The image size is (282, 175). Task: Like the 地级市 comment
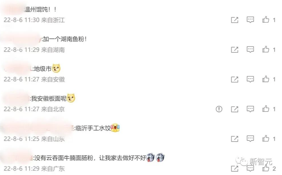click(x=266, y=79)
